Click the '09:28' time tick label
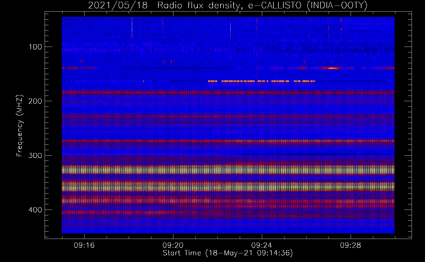The height and width of the screenshot is (262, 425). point(350,245)
